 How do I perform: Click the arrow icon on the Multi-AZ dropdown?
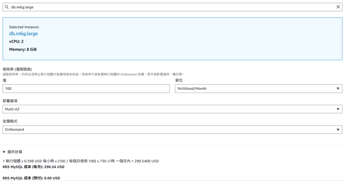coord(338,109)
